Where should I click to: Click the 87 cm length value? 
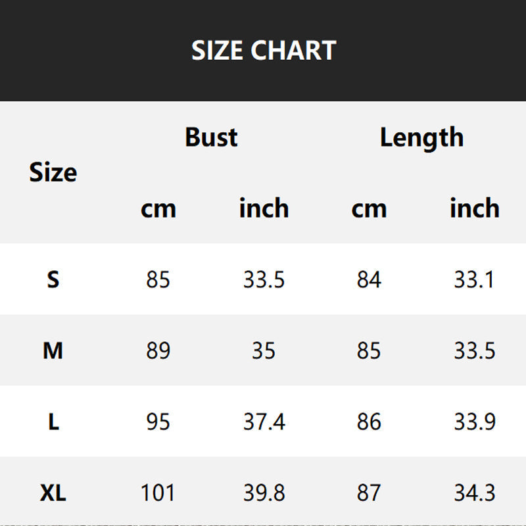(369, 492)
